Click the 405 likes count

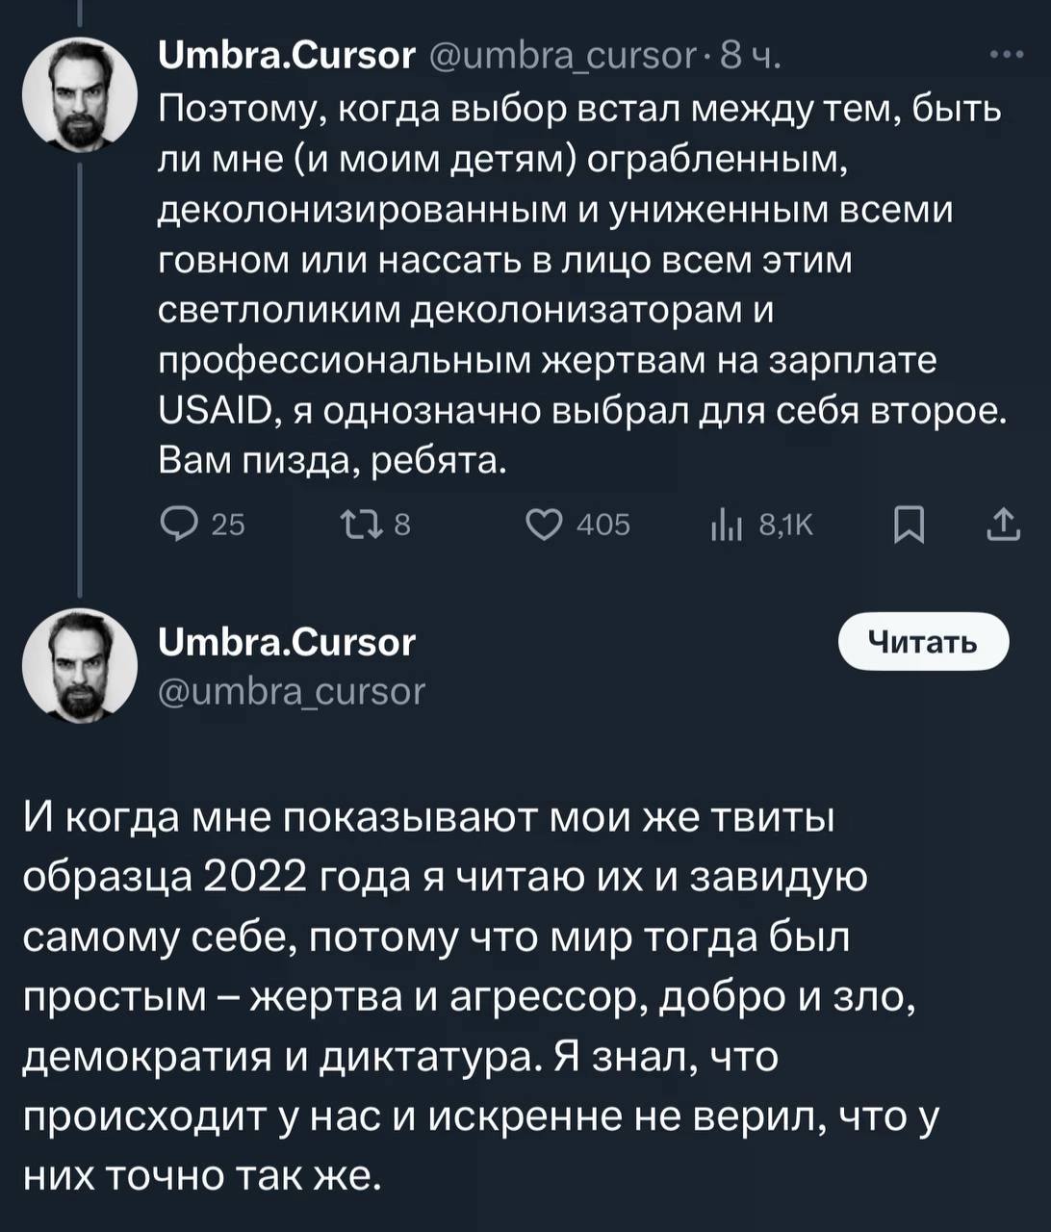[x=603, y=525]
